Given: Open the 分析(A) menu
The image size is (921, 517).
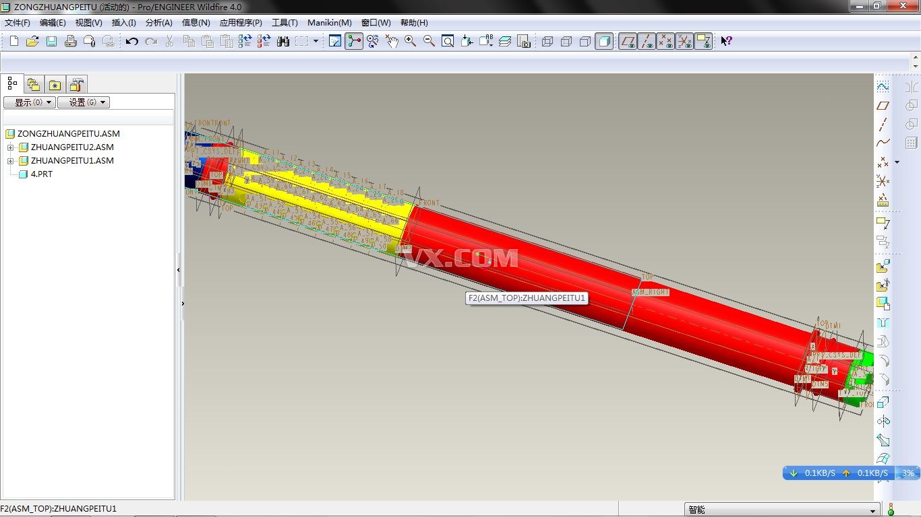Looking at the screenshot, I should click(x=158, y=23).
